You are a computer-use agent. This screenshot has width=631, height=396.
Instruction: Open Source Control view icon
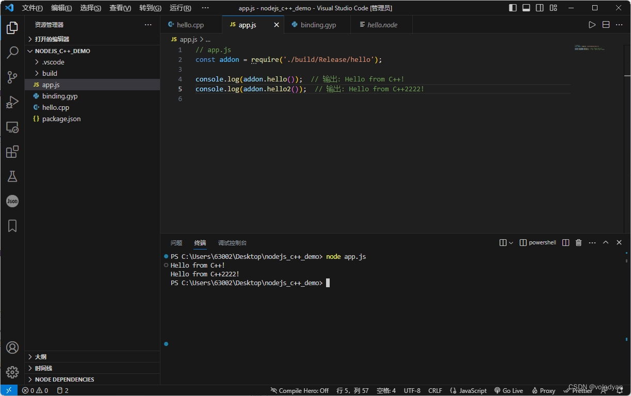12,77
